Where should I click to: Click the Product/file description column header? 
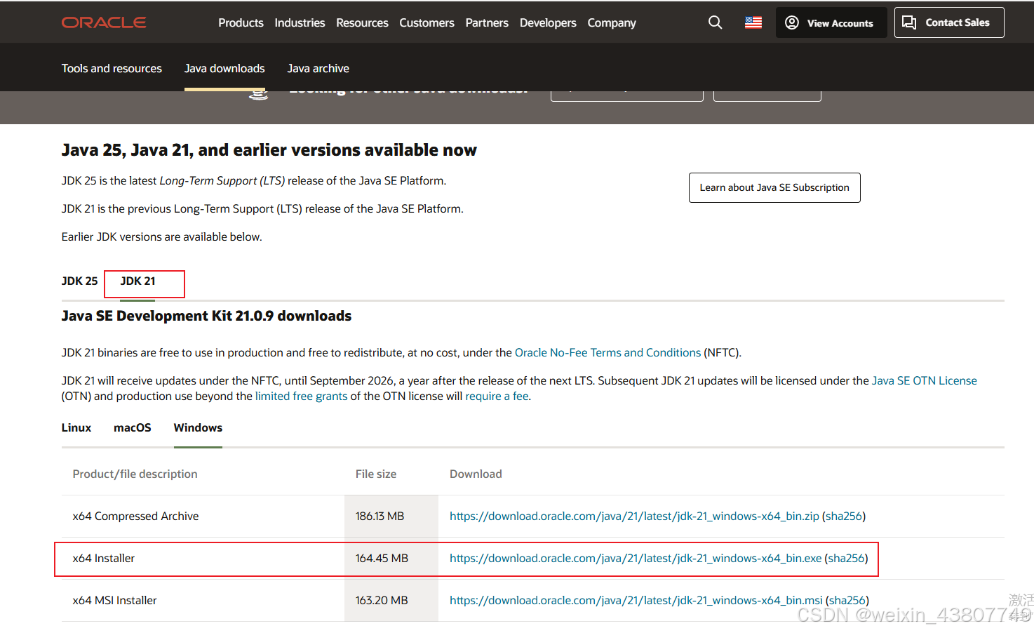[135, 474]
